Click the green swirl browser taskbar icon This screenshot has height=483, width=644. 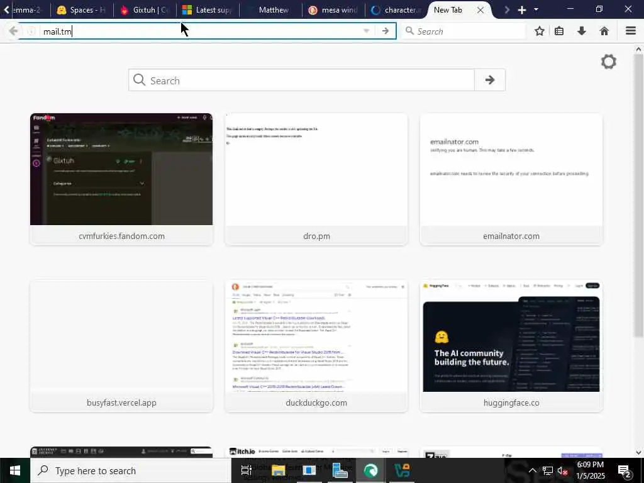pos(370,470)
